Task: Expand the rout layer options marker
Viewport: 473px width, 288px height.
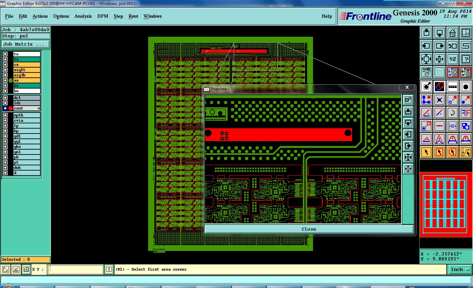Action: [39, 108]
